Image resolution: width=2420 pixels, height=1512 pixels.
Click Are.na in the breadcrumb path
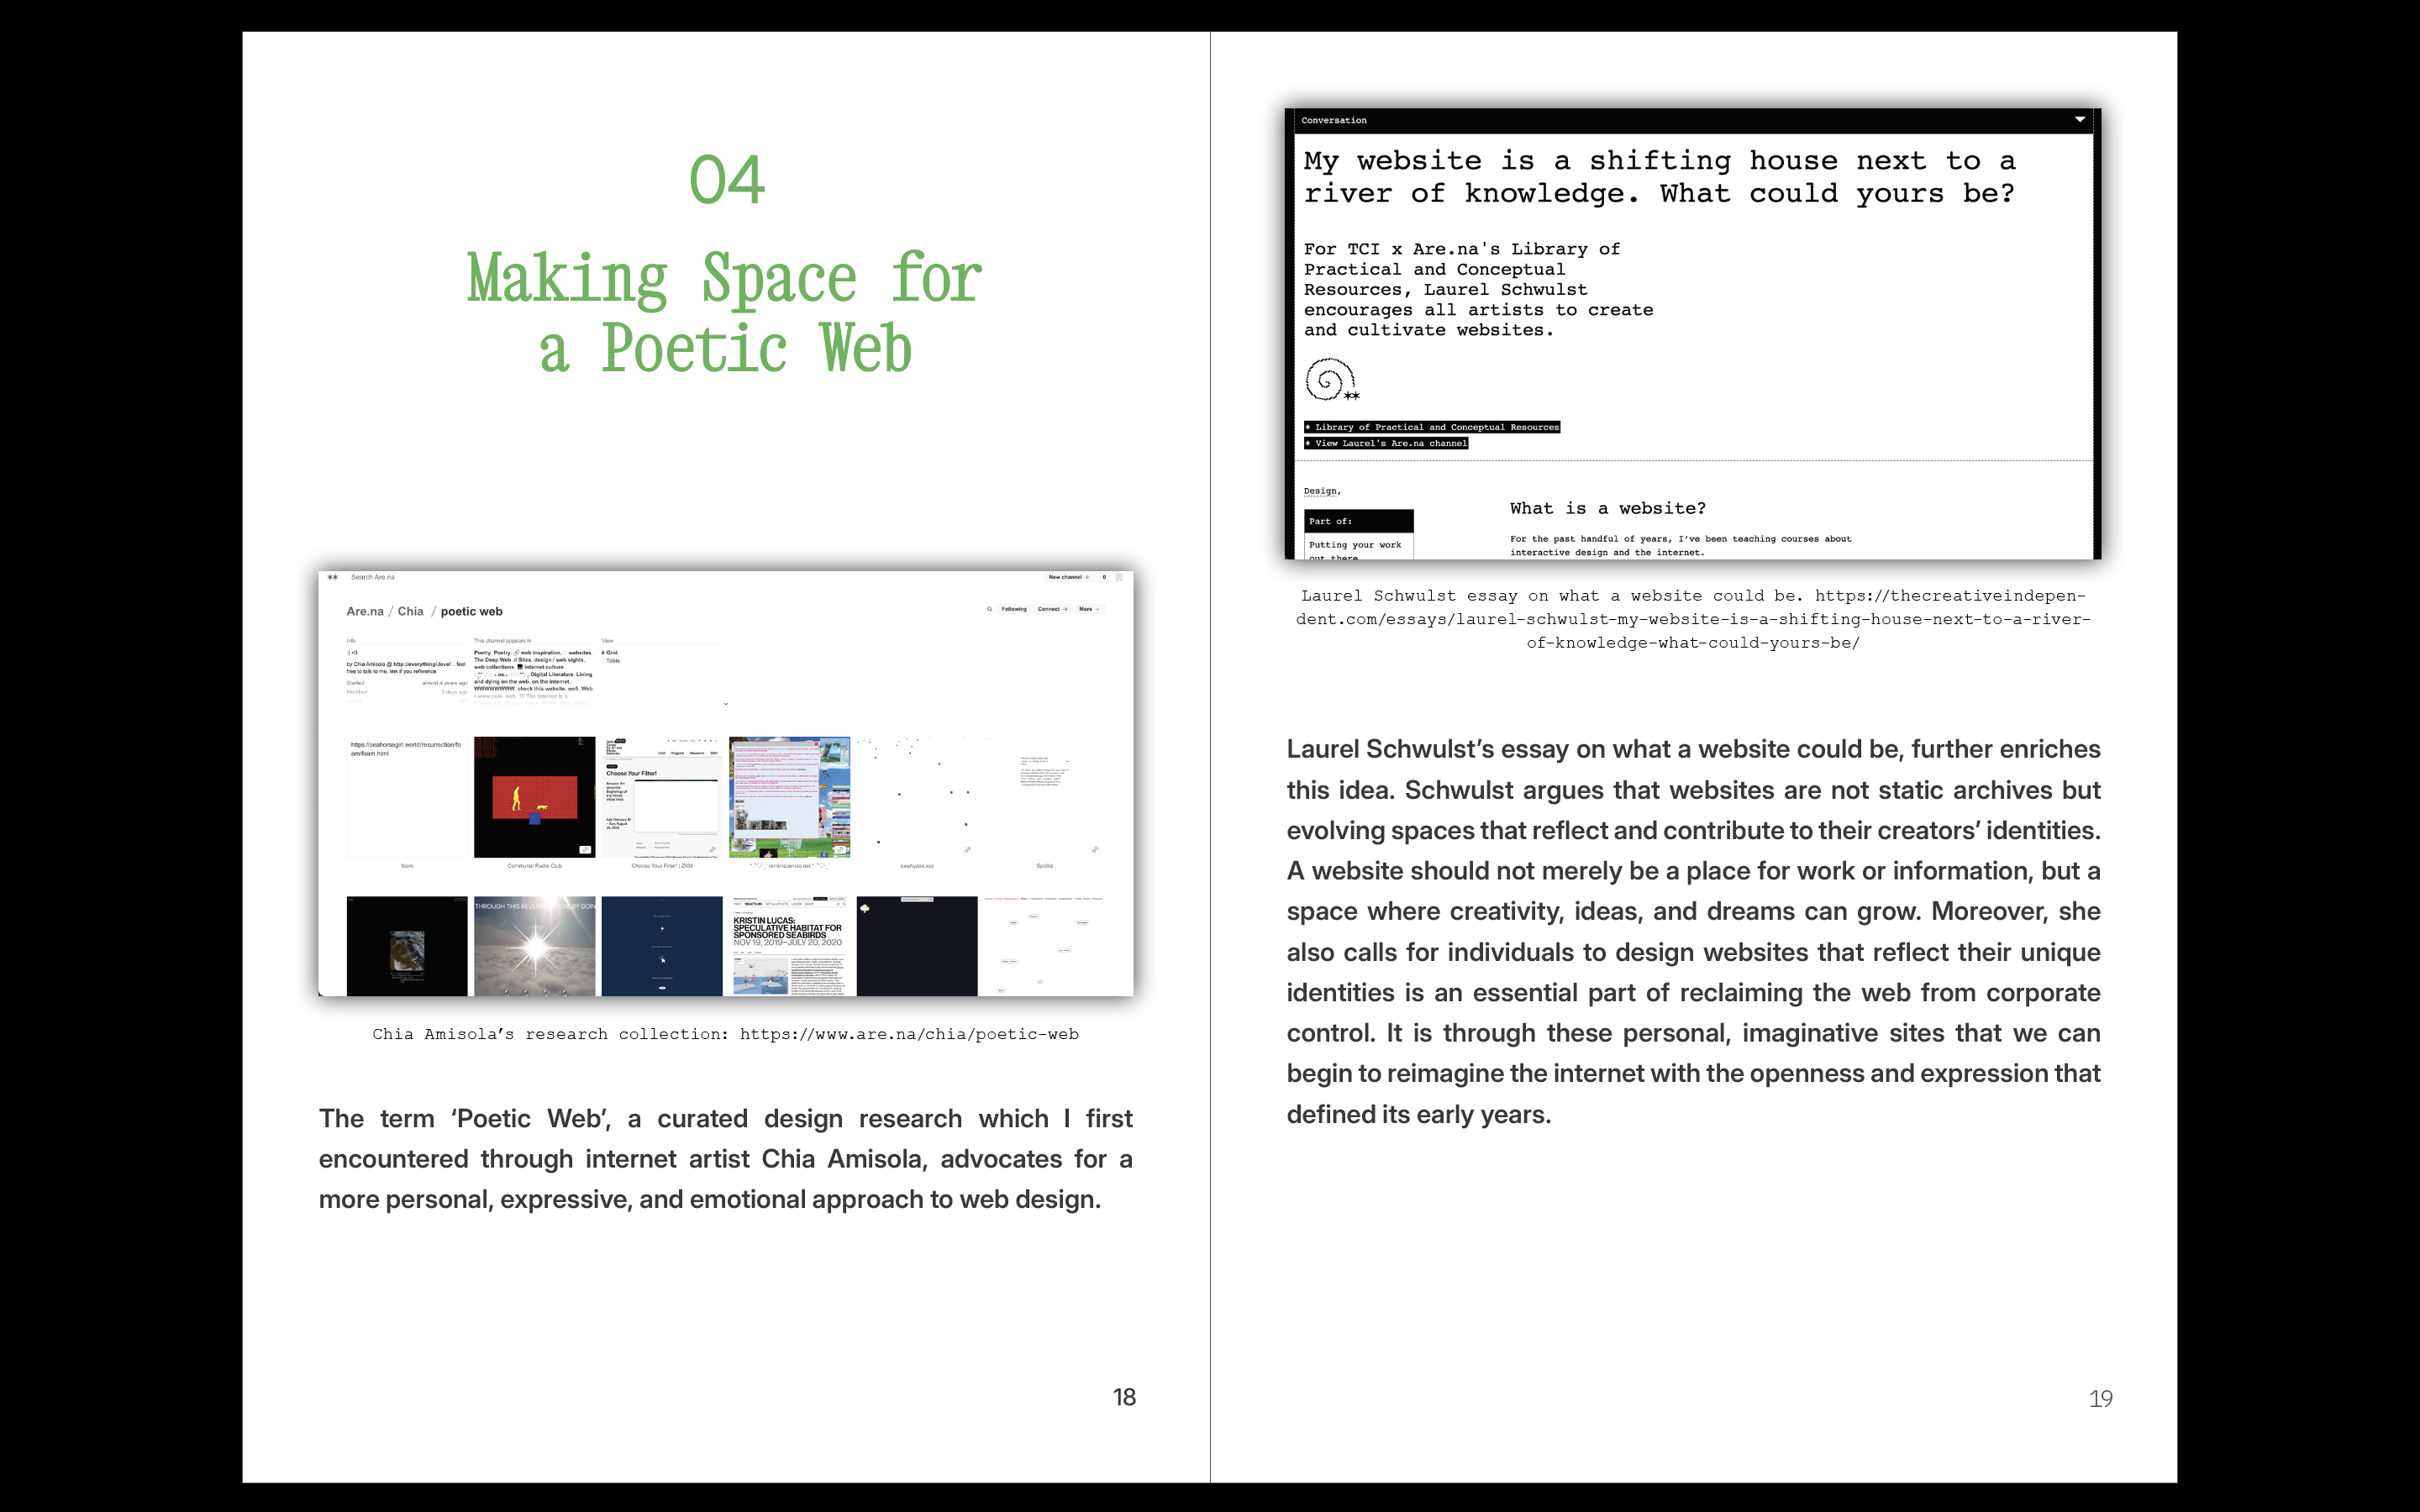click(x=364, y=612)
